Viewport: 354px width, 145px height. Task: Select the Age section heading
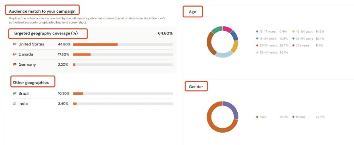[x=192, y=12]
